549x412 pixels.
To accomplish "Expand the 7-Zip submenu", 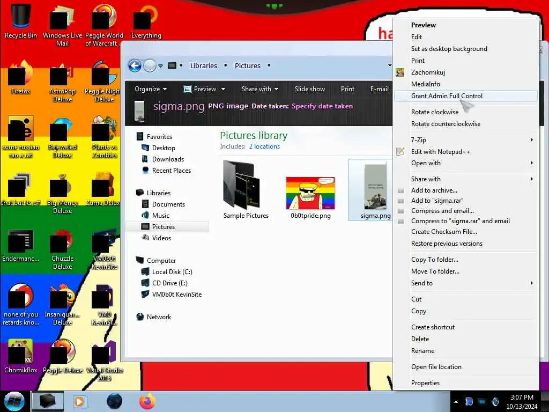I will [x=466, y=140].
